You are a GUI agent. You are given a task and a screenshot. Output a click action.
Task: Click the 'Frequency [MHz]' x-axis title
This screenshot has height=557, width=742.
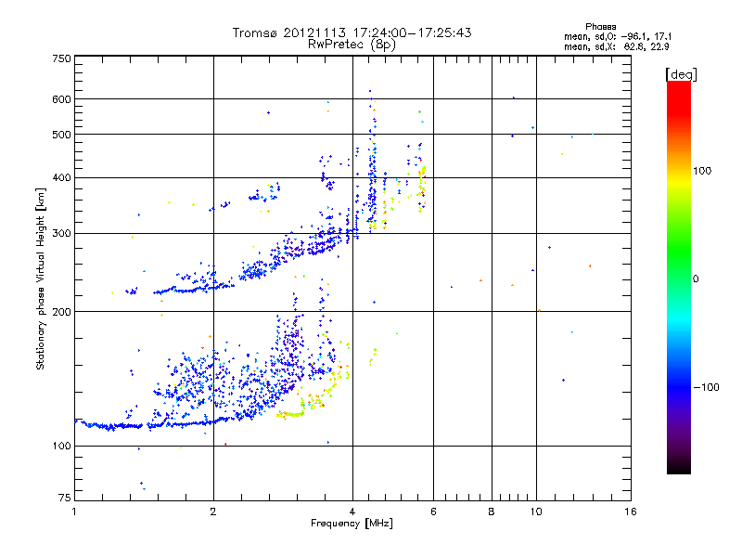352,524
